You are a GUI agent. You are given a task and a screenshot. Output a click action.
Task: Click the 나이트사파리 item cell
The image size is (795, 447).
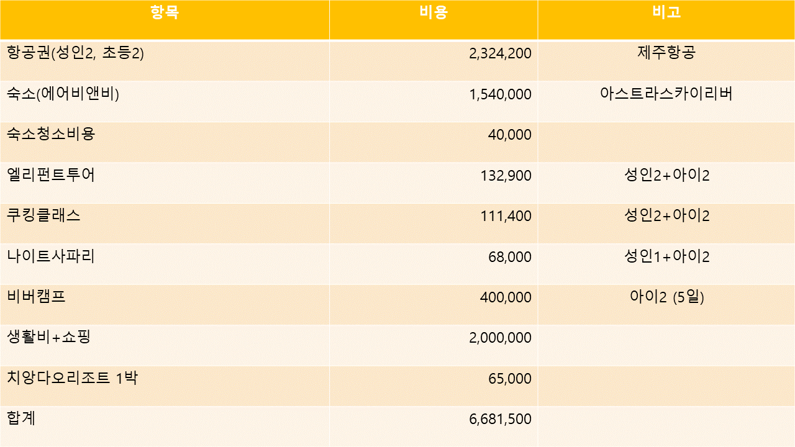pos(51,256)
